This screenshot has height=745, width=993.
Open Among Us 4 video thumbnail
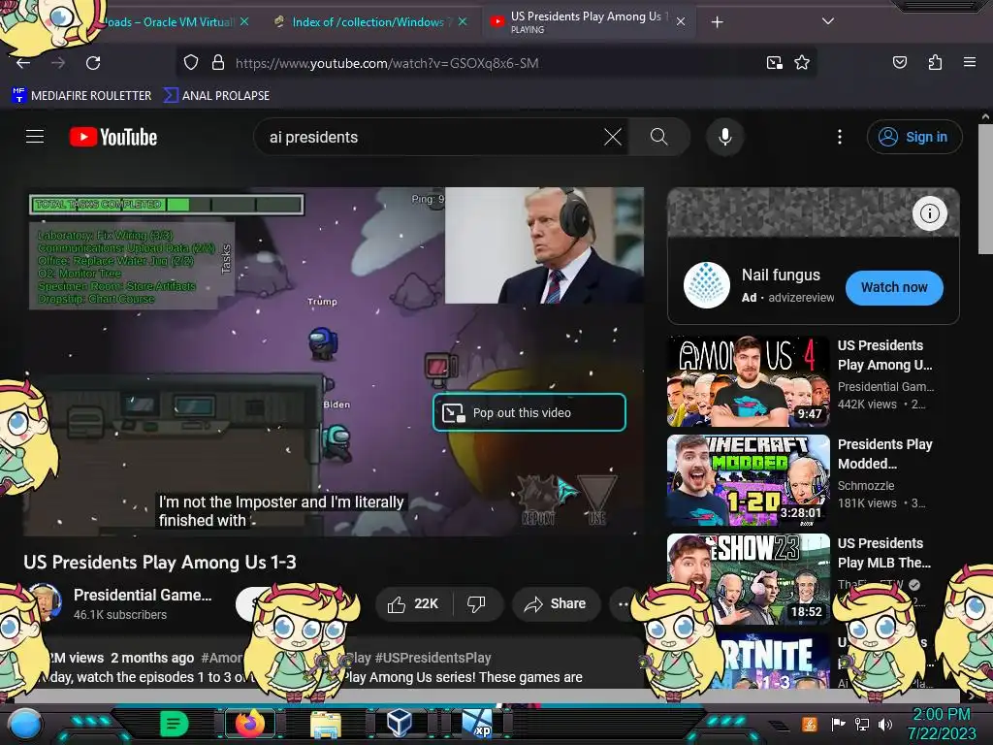[748, 381]
